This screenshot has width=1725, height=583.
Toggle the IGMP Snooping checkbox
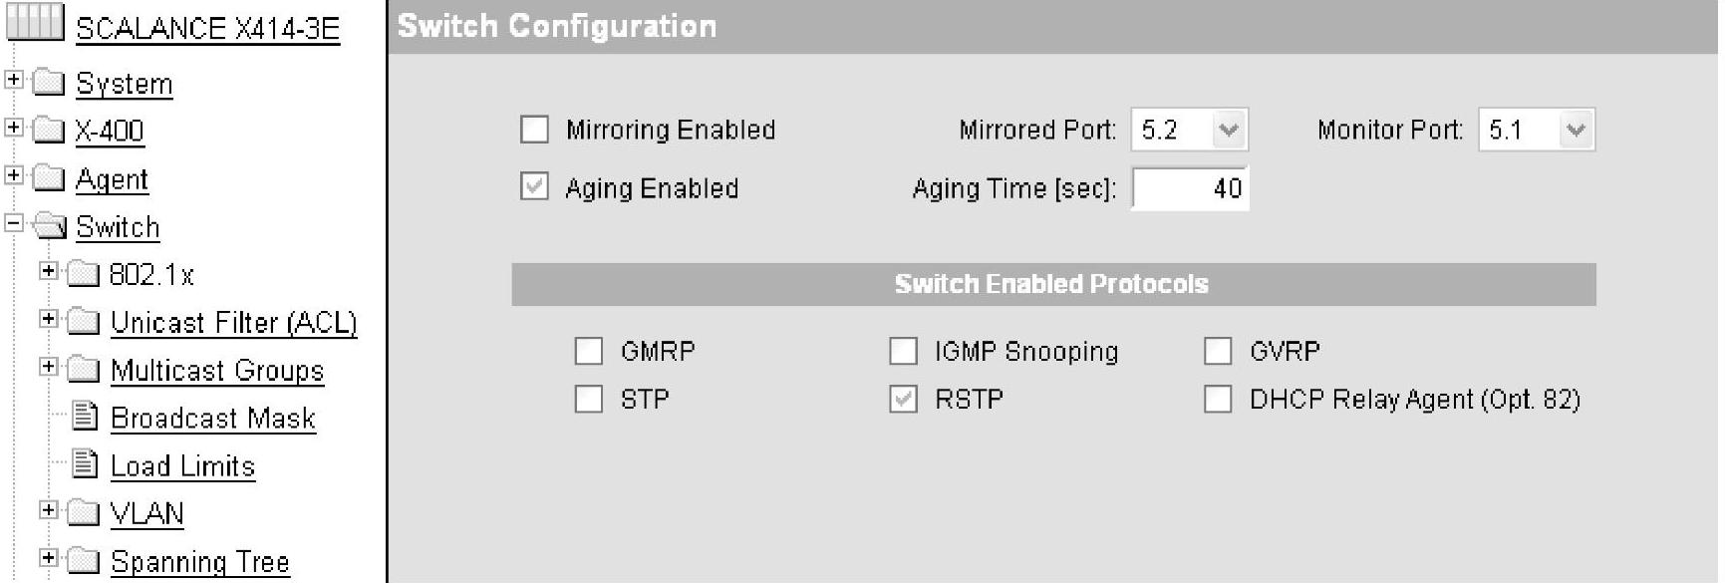pyautogui.click(x=903, y=351)
